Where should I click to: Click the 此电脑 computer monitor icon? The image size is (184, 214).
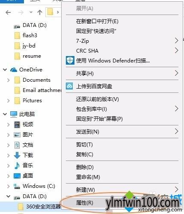(x=14, y=114)
